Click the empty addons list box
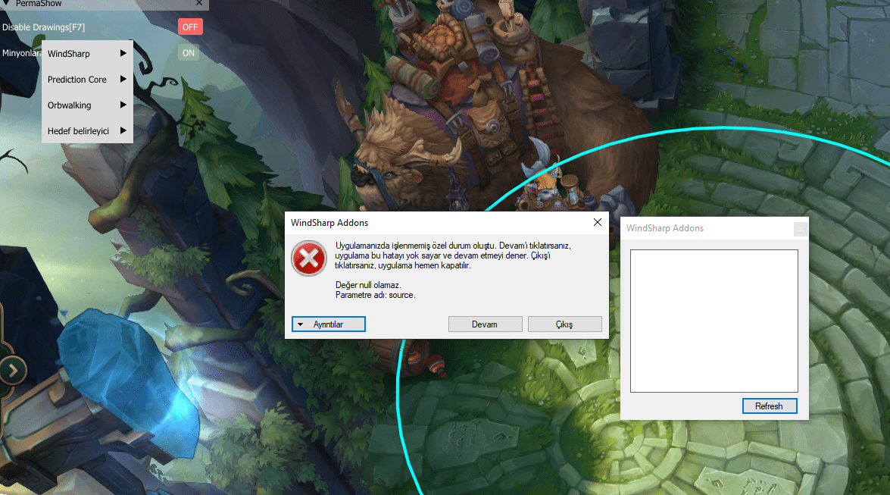The height and width of the screenshot is (495, 890). 714,321
